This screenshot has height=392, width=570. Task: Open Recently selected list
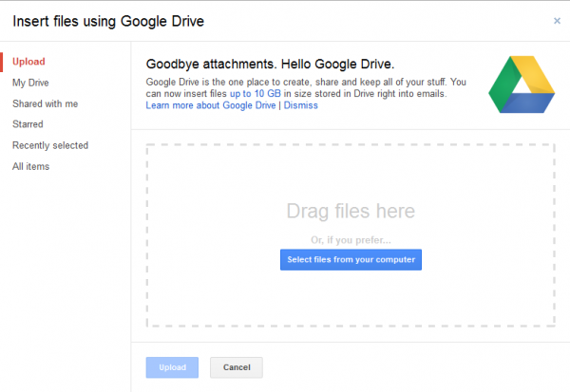click(x=50, y=145)
